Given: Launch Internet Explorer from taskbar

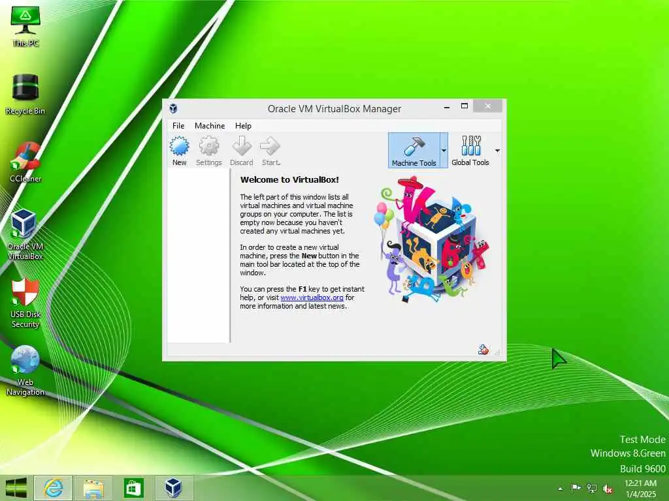Looking at the screenshot, I should pos(53,488).
